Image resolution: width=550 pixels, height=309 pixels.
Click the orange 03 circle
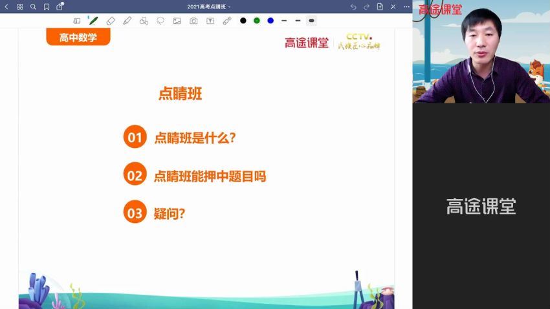point(135,211)
